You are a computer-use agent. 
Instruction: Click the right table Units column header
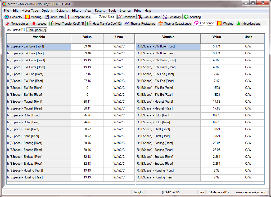coord(248,39)
